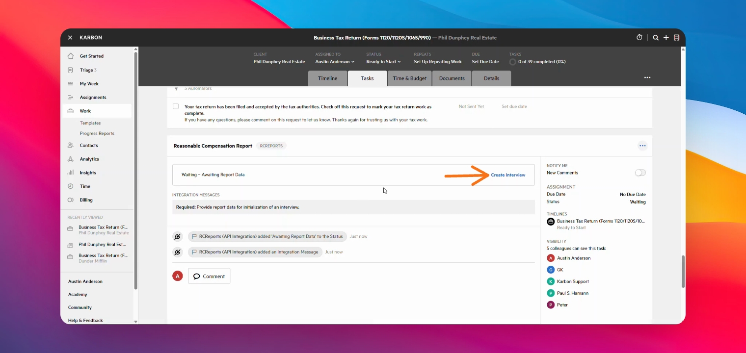746x353 pixels.
Task: Open the Details tab
Action: click(x=491, y=78)
